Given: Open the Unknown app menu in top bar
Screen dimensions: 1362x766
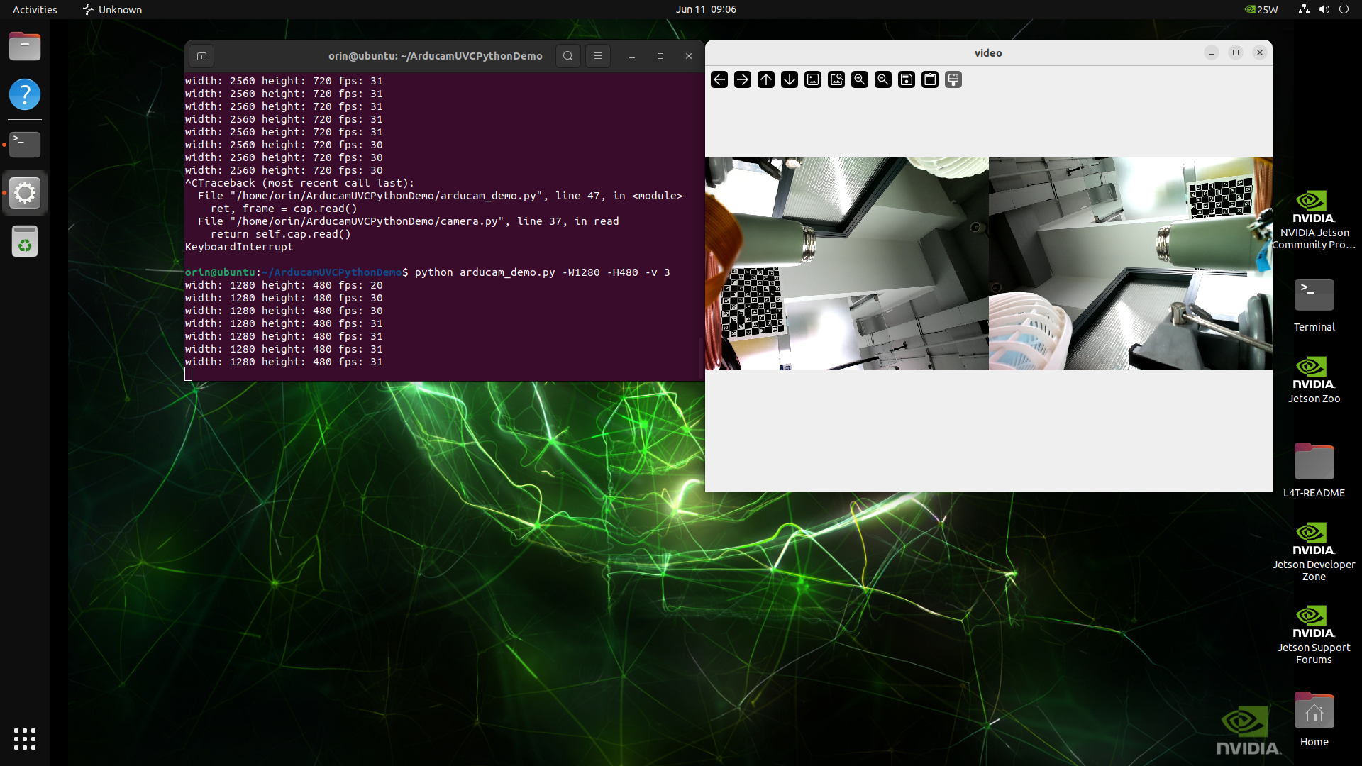Looking at the screenshot, I should pos(112,9).
